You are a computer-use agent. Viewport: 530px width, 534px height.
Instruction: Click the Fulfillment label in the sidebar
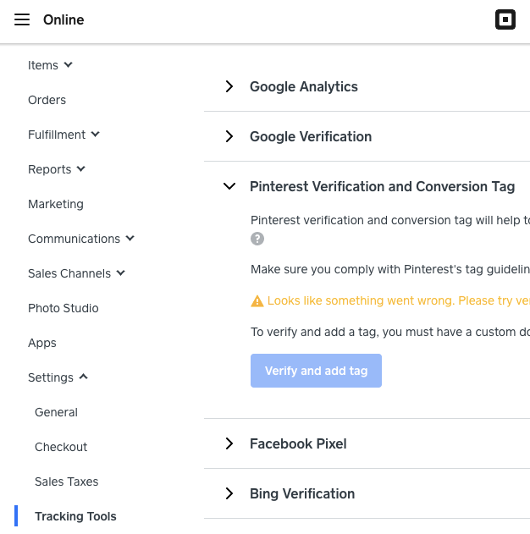tap(57, 135)
